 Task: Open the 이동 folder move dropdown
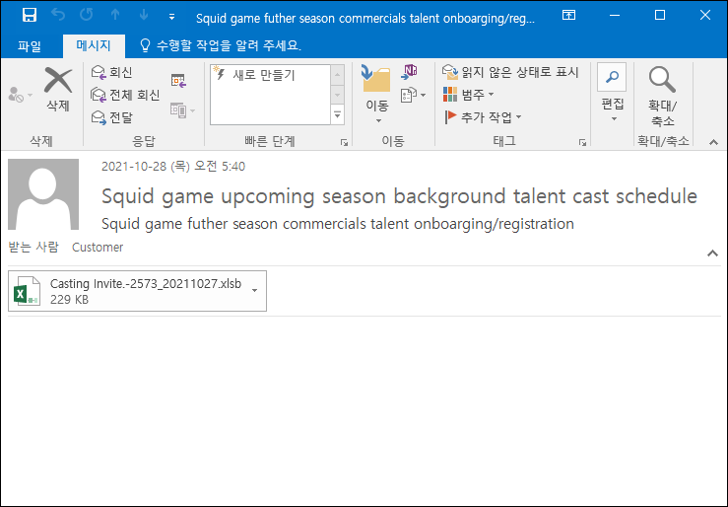click(376, 96)
